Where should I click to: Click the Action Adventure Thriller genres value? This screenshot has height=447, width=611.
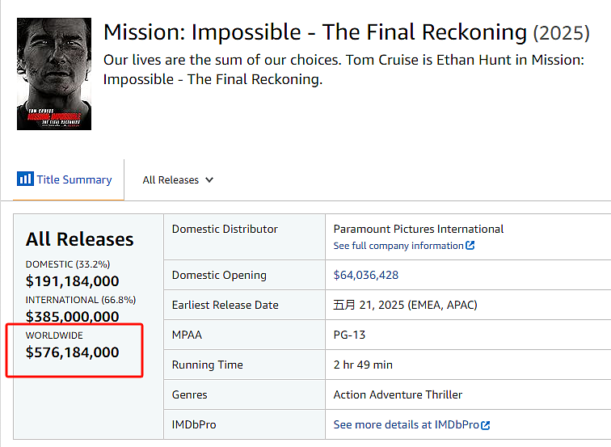click(398, 394)
